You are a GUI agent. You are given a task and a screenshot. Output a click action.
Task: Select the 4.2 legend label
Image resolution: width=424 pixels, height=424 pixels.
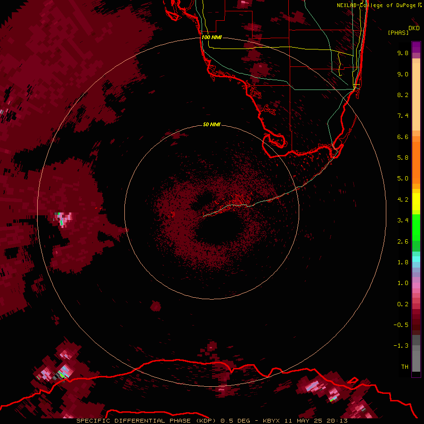[403, 200]
